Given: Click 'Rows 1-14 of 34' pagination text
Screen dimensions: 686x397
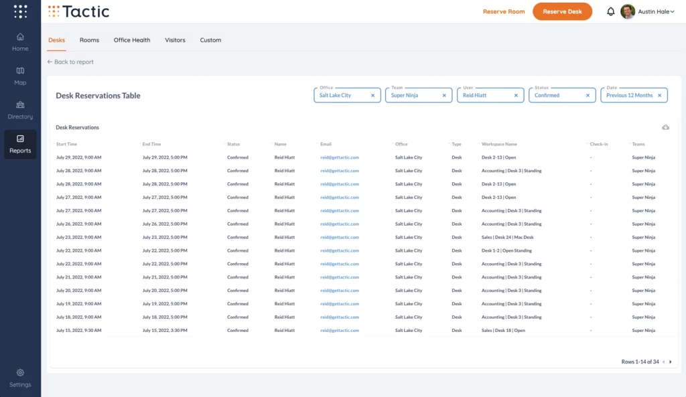Looking at the screenshot, I should click(x=640, y=362).
